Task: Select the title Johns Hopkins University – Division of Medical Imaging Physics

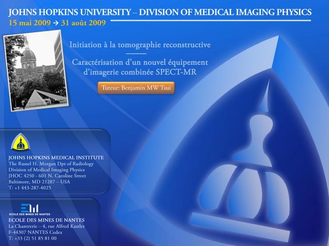Action: click(160, 12)
